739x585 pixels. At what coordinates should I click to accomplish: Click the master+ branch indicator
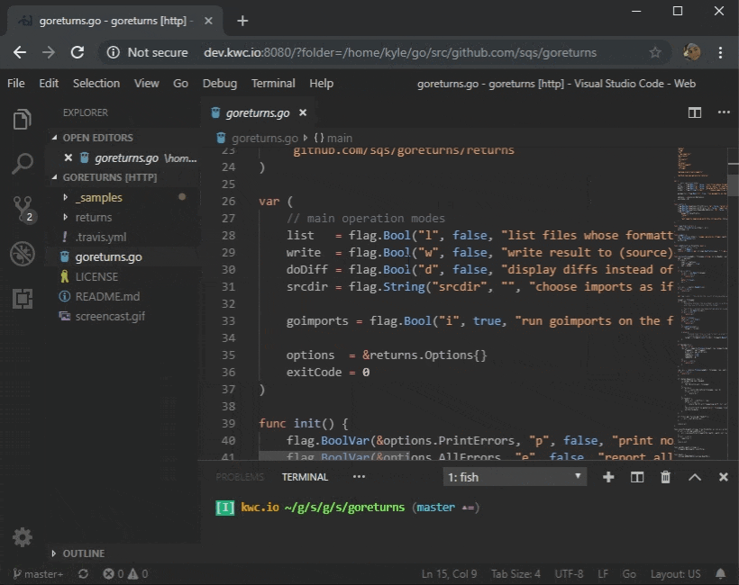point(38,573)
